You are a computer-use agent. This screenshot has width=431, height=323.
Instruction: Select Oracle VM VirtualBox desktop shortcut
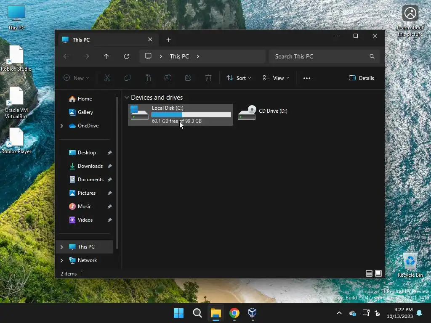click(16, 103)
